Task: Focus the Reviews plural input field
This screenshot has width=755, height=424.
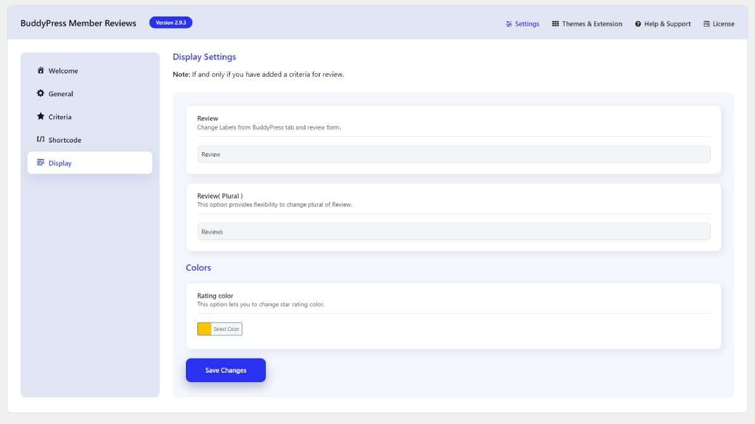Action: pos(454,232)
